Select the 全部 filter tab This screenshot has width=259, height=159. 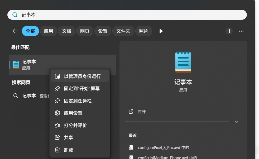(x=30, y=31)
